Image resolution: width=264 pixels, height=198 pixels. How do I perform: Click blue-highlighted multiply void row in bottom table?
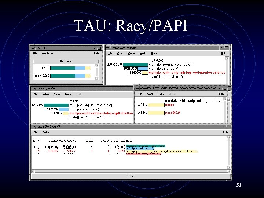[x=140, y=148]
